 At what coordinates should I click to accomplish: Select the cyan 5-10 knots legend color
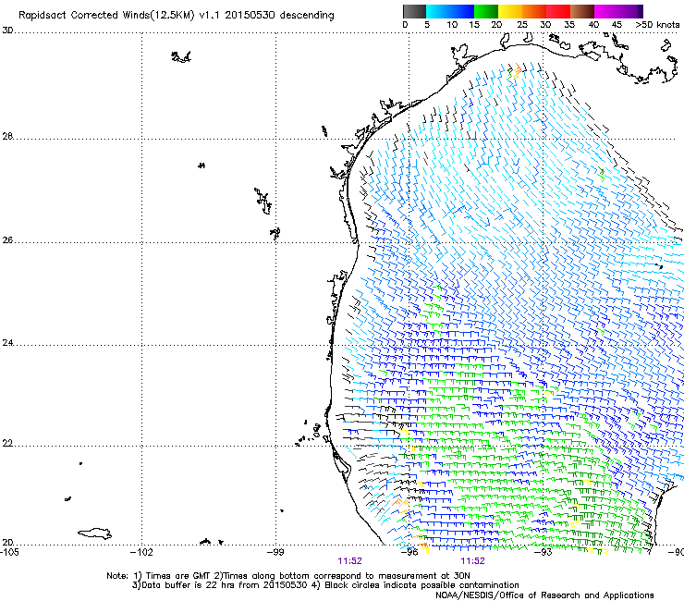[x=438, y=11]
